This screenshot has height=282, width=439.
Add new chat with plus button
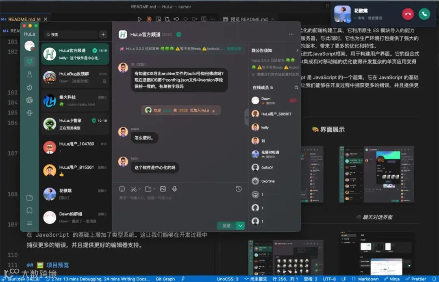103,34
